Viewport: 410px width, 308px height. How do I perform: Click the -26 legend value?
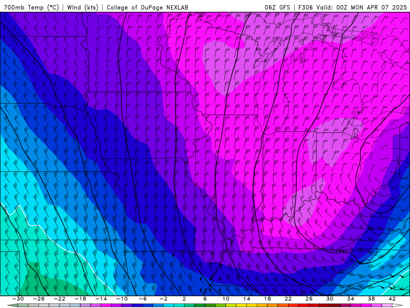click(x=39, y=299)
